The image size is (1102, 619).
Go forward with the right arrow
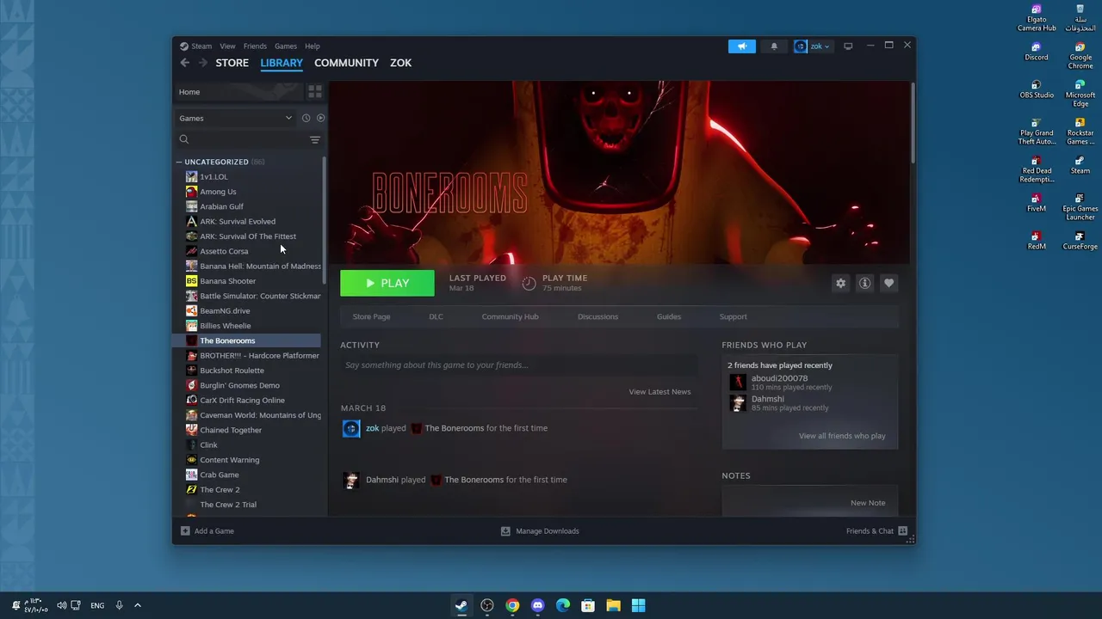[x=203, y=63]
